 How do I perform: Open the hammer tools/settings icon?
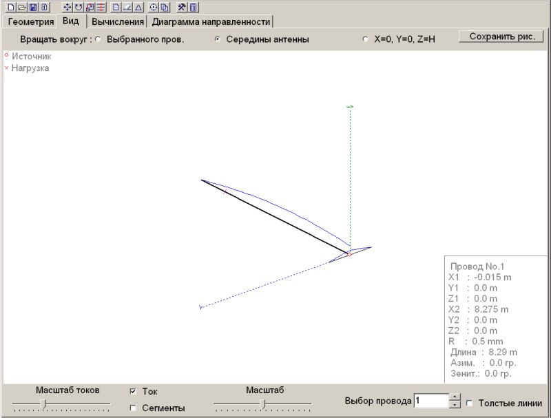click(x=182, y=7)
